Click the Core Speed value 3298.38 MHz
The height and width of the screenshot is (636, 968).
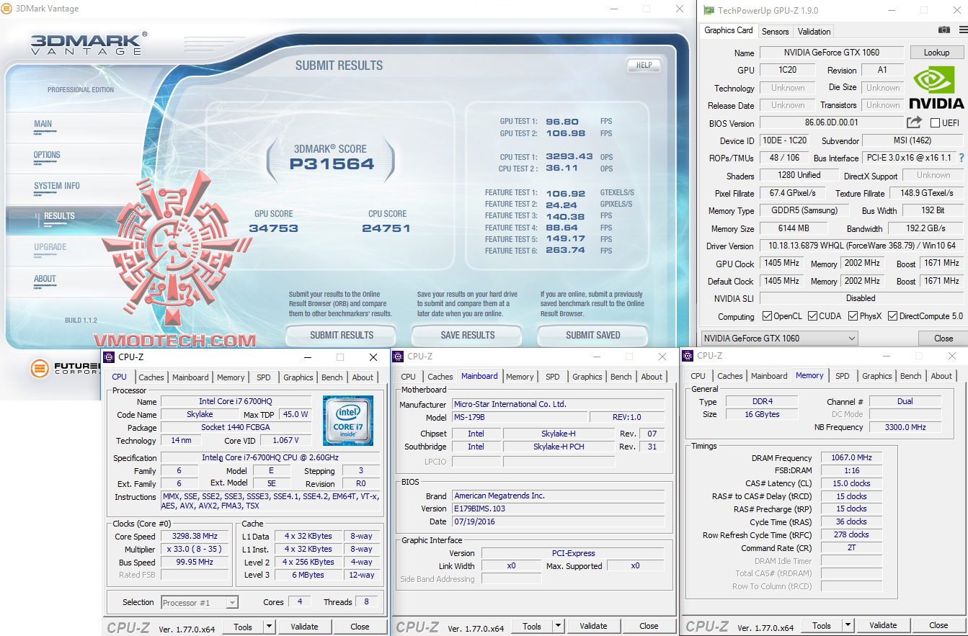coord(195,537)
